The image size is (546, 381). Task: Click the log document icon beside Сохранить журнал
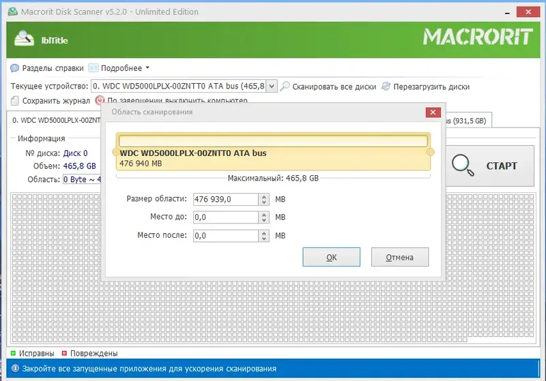tap(14, 101)
